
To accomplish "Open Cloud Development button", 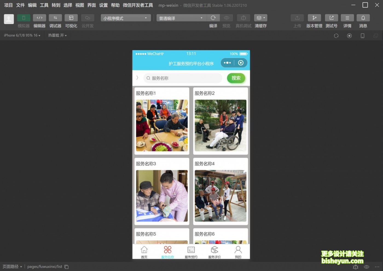I will pos(88,18).
